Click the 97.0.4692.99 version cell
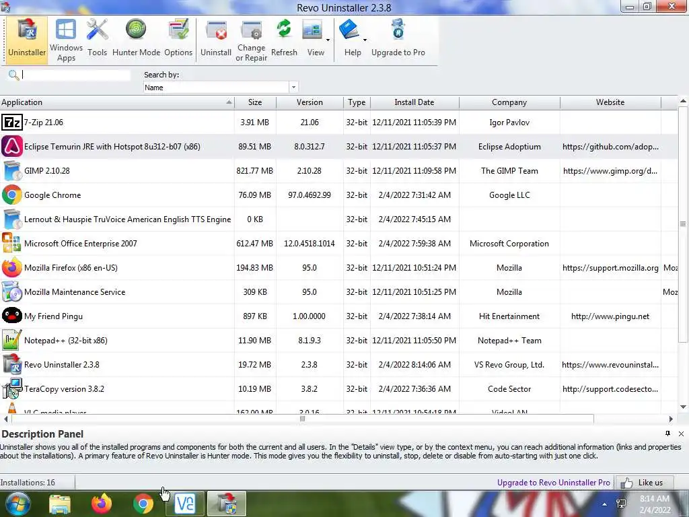The width and height of the screenshot is (689, 517). point(310,195)
